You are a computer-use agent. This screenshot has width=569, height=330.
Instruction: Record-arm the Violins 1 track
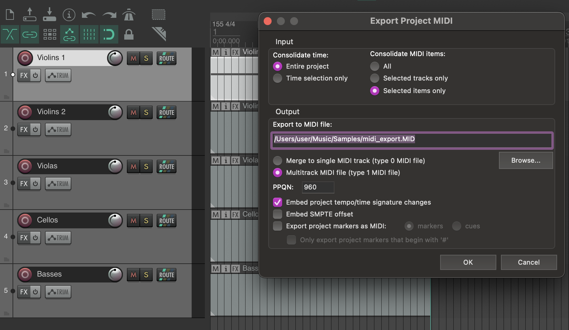click(25, 58)
